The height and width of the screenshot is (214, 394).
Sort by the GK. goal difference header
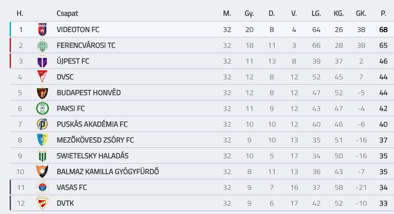[x=361, y=13]
